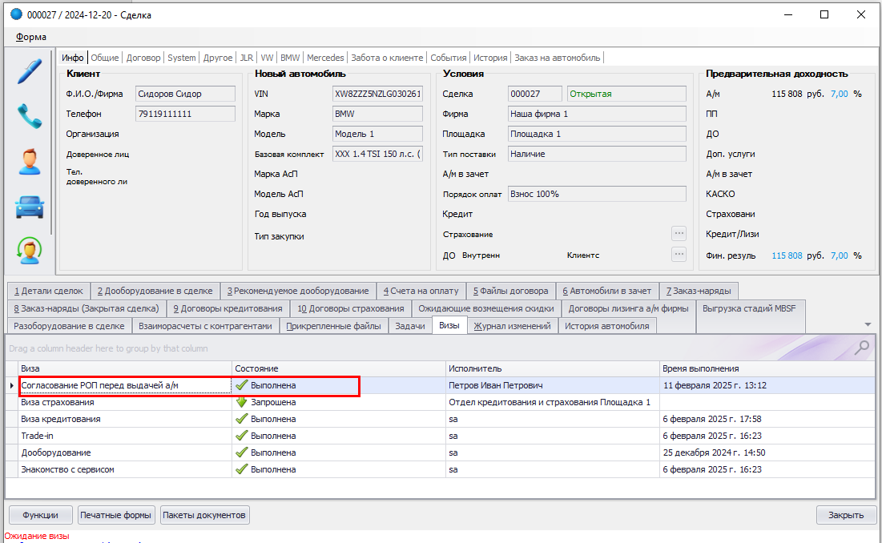Open the client person icon in sidebar
The height and width of the screenshot is (543, 882).
pyautogui.click(x=30, y=161)
